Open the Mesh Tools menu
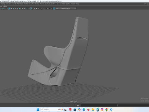Image resolution: width=149 pixels, height=112 pixels. tap(27, 4)
